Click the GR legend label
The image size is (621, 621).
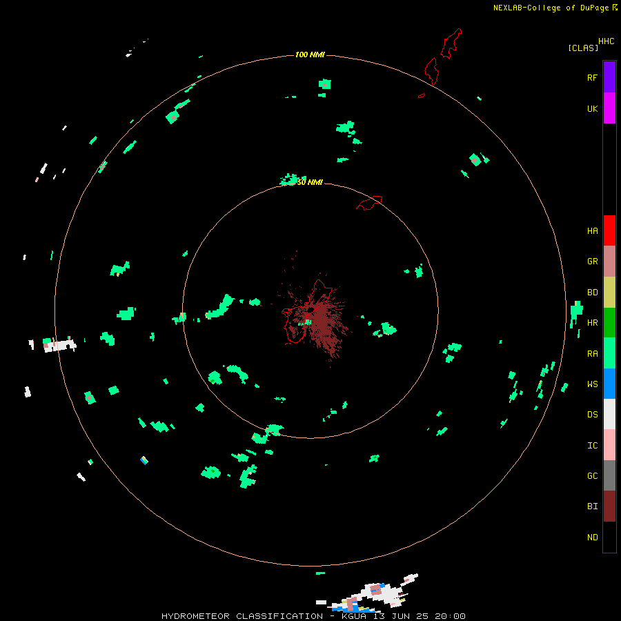(592, 262)
